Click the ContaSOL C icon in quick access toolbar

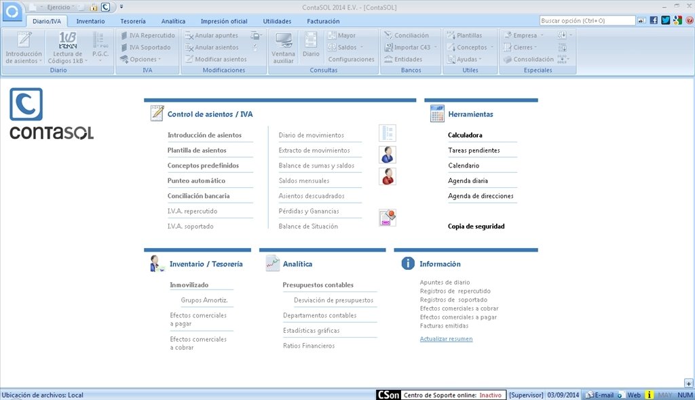tap(105, 7)
